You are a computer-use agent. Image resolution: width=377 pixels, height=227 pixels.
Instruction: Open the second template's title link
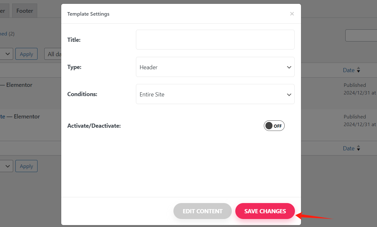[x=3, y=117]
